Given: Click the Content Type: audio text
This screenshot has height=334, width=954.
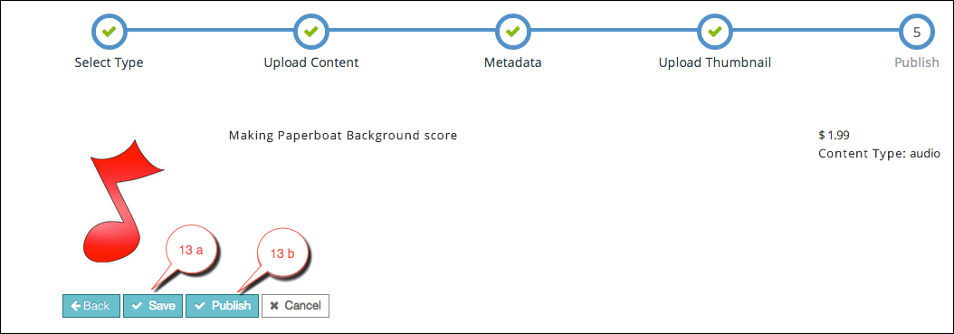Looking at the screenshot, I should pyautogui.click(x=880, y=153).
